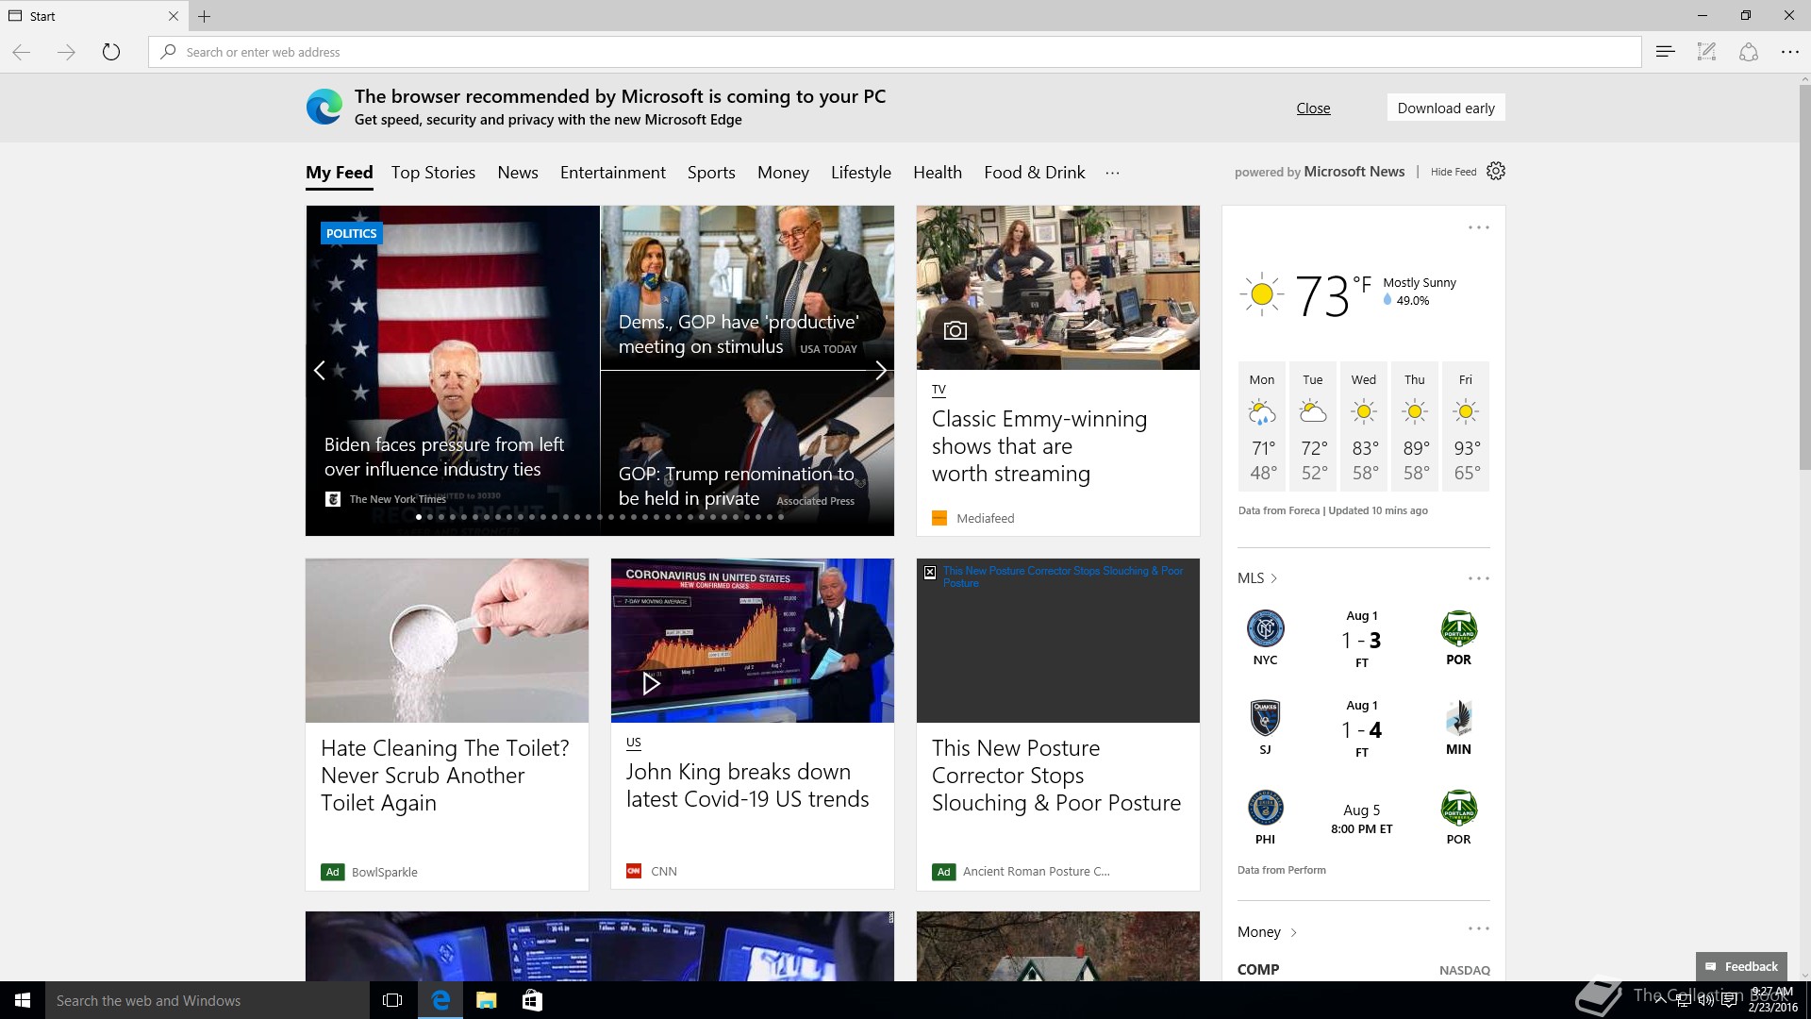Select the first carousel pagination dot
The image size is (1811, 1019).
point(419,517)
